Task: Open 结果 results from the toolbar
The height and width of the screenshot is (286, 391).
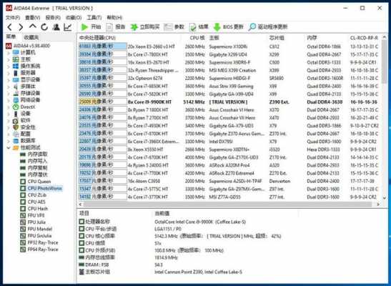Action: point(199,27)
